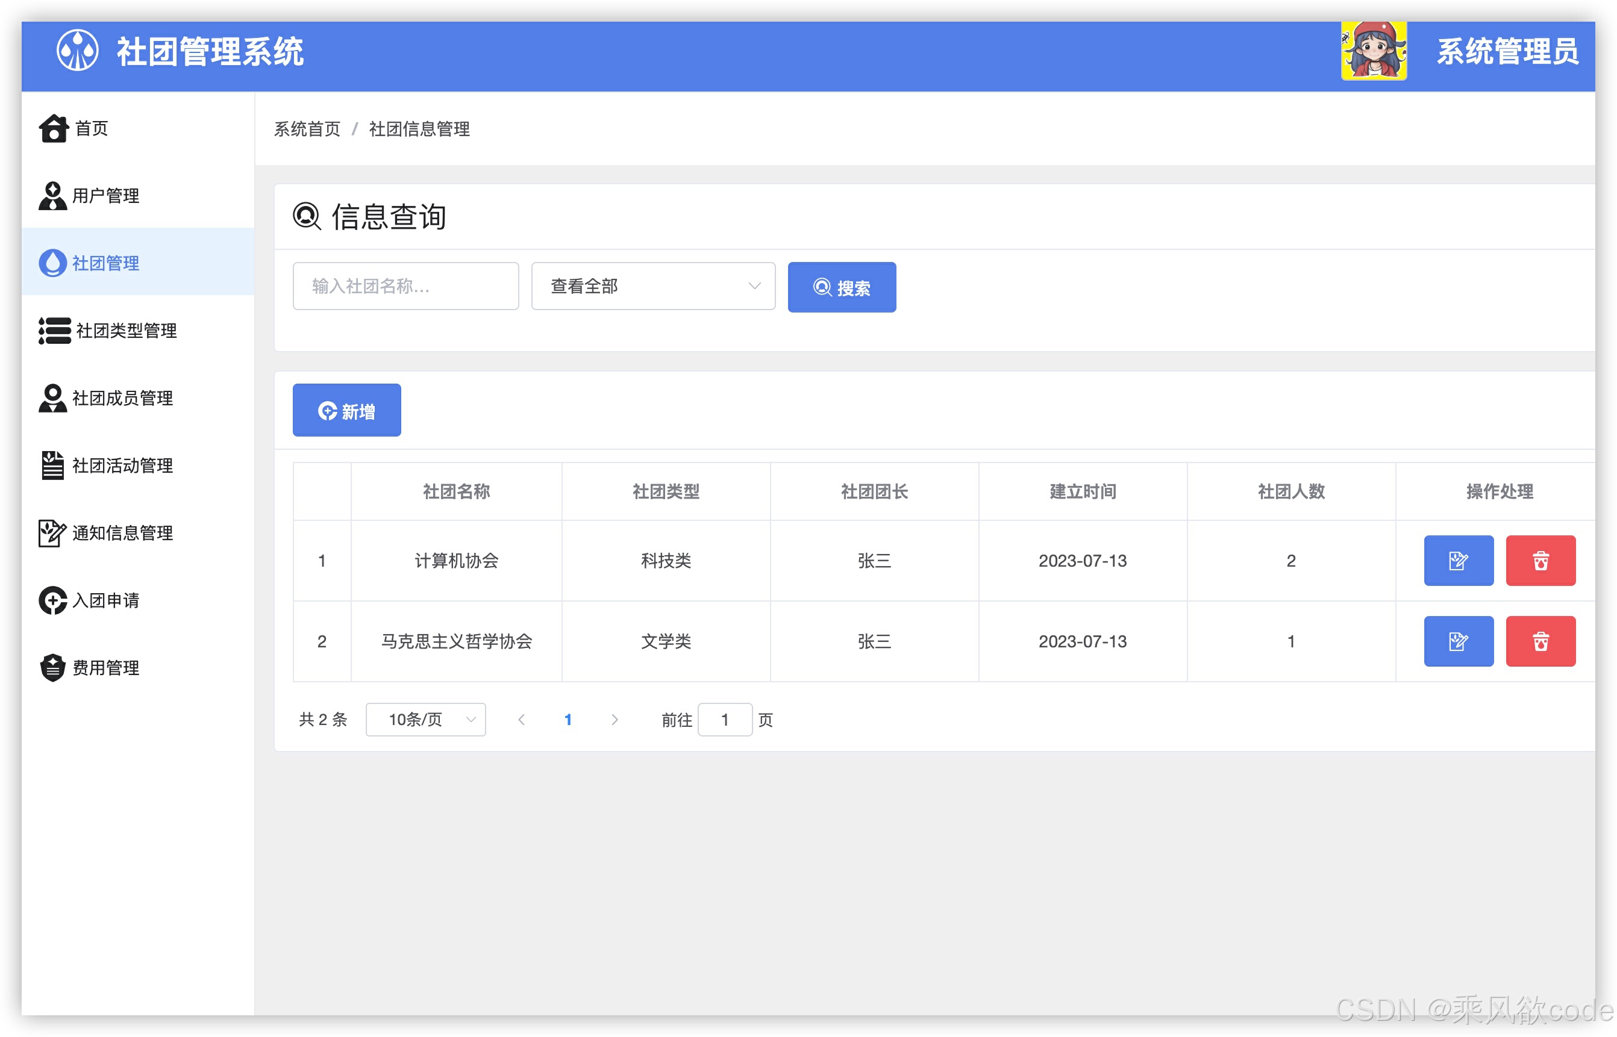Viewport: 1617px width, 1037px height.
Task: Open 社团成员管理 member icon
Action: (x=51, y=398)
